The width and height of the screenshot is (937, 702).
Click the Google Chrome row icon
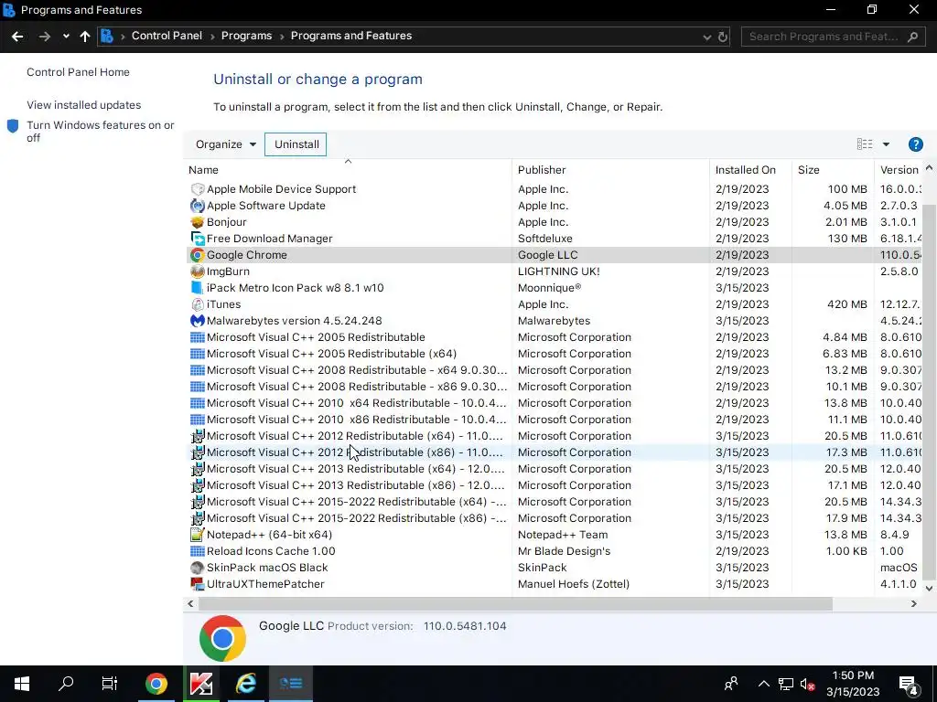click(x=198, y=255)
